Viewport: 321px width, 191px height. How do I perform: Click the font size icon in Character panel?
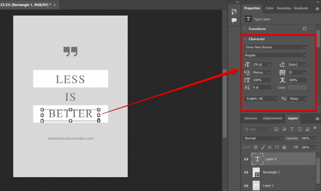[247, 64]
